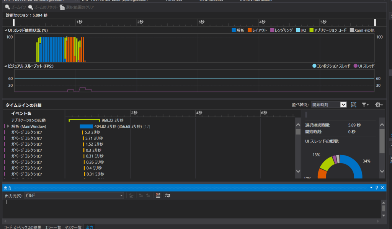Collapse the ビジュアル スループット (FPS) graph section
This screenshot has width=392, height=229.
[5, 66]
